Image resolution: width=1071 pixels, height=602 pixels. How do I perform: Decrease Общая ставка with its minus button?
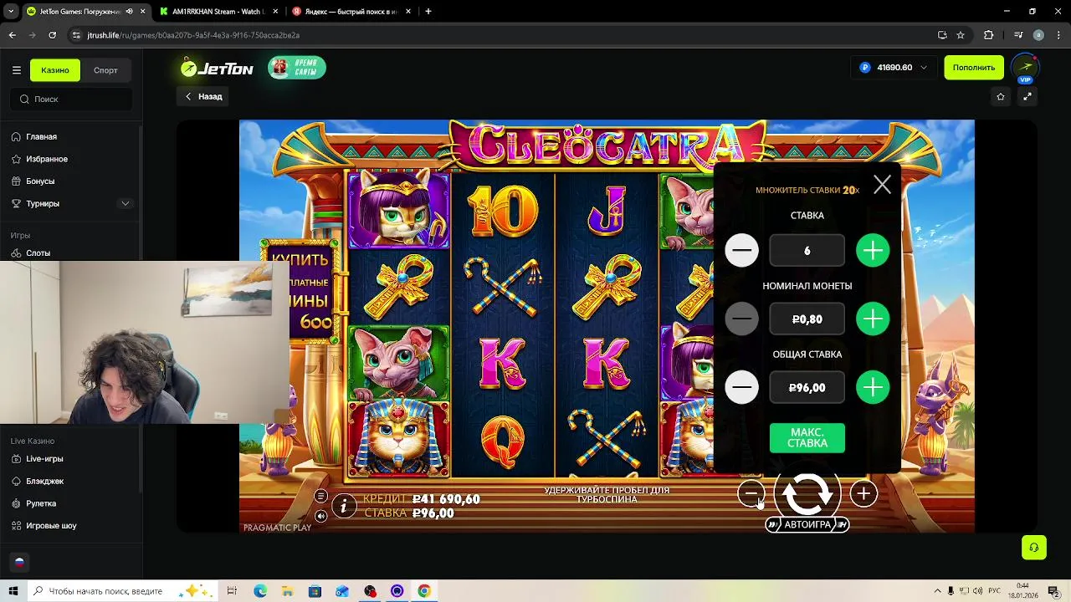741,388
